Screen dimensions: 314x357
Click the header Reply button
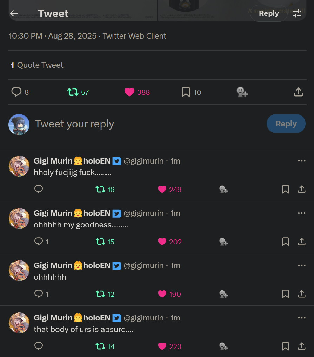(x=269, y=13)
